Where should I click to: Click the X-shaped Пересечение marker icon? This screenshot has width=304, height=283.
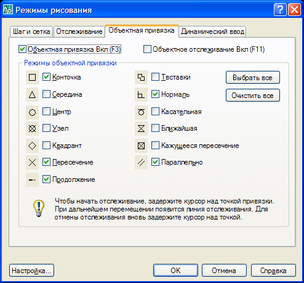(32, 163)
